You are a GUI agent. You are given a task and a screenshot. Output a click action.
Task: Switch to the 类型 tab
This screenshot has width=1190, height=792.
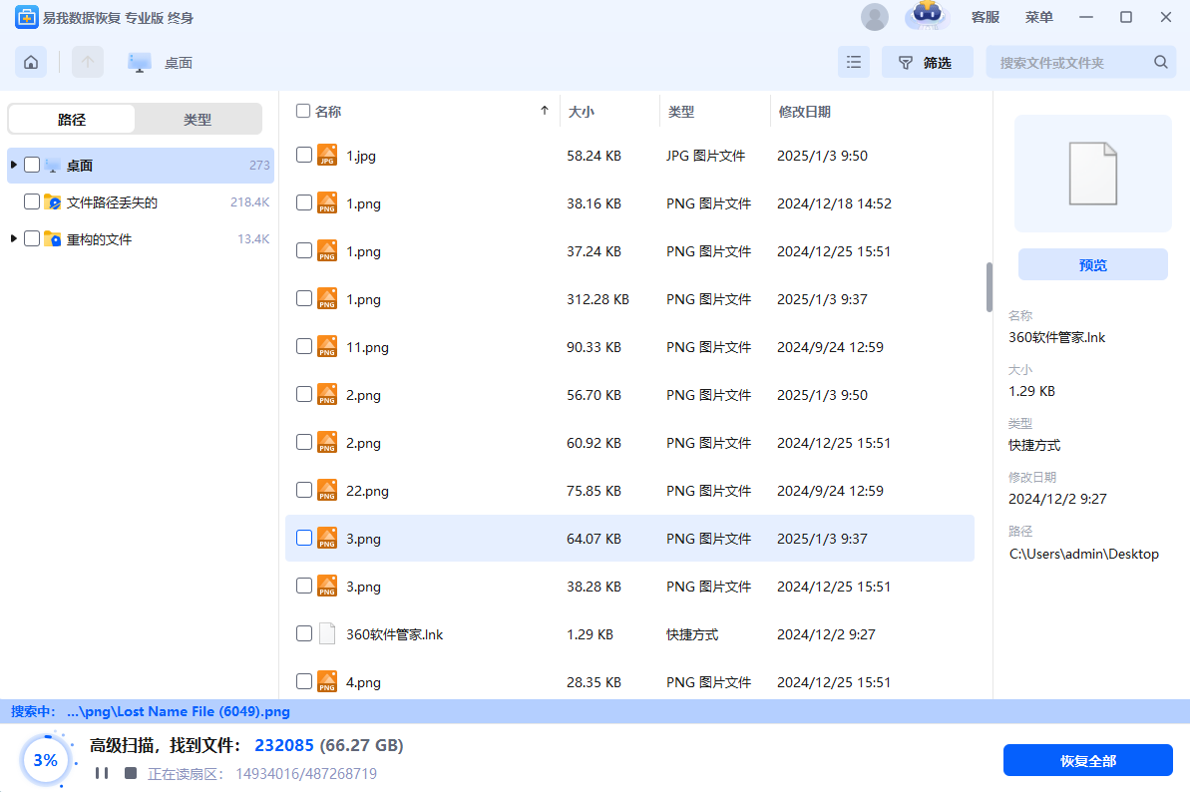pyautogui.click(x=198, y=119)
